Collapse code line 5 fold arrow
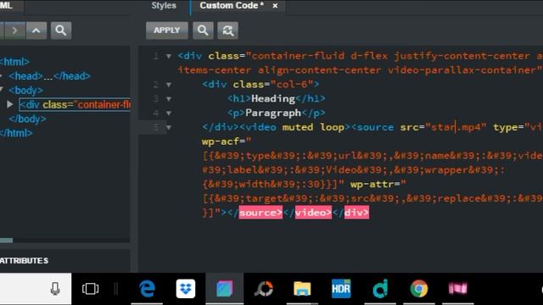The height and width of the screenshot is (305, 543). click(x=169, y=127)
